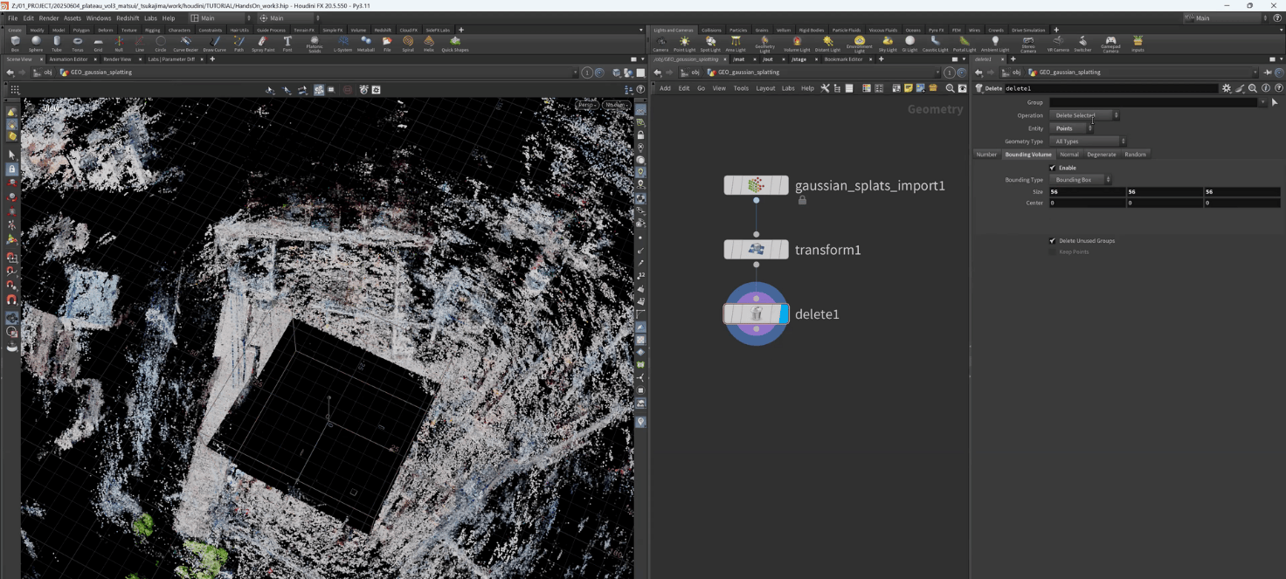Image resolution: width=1286 pixels, height=579 pixels.
Task: Uncheck the bounding volume Enable checkbox
Action: coord(1052,168)
